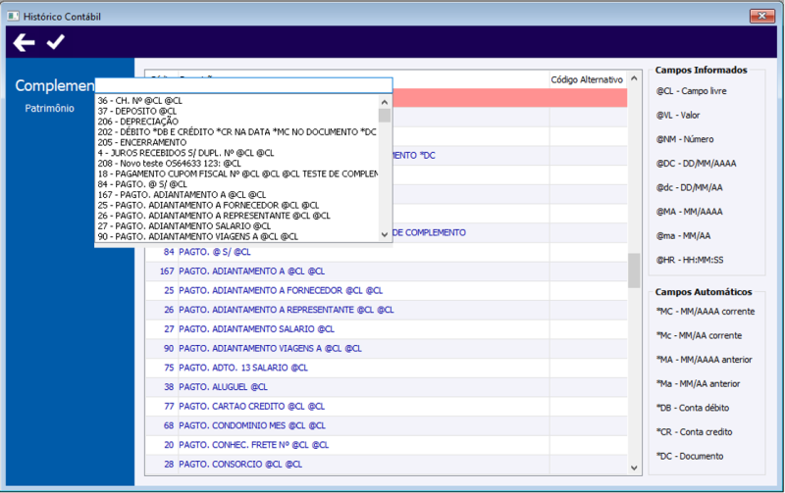The image size is (785, 493).
Task: Close the Histórico Contábil window
Action: 762,16
